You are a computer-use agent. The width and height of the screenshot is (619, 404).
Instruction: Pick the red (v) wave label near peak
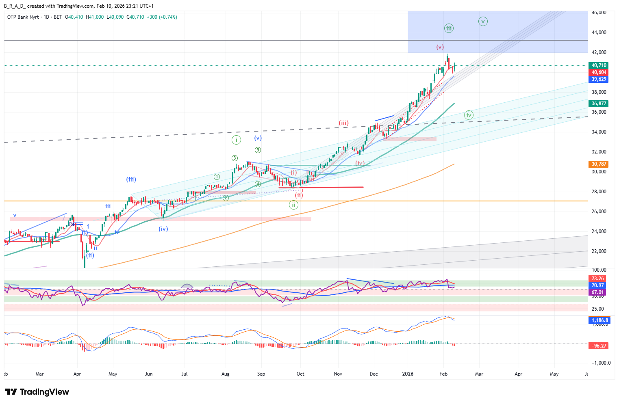(440, 47)
